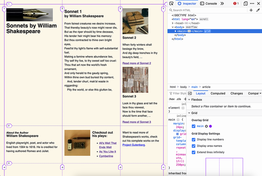
Task: Click the add new node plus icon
Action: tap(251, 10)
